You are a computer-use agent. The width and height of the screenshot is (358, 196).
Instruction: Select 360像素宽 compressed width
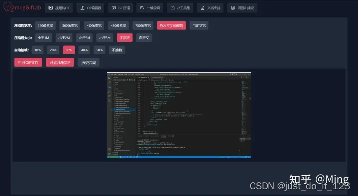click(x=70, y=25)
